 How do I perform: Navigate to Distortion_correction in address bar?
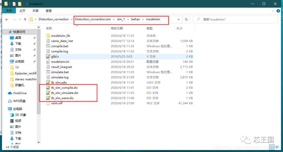pos(54,19)
